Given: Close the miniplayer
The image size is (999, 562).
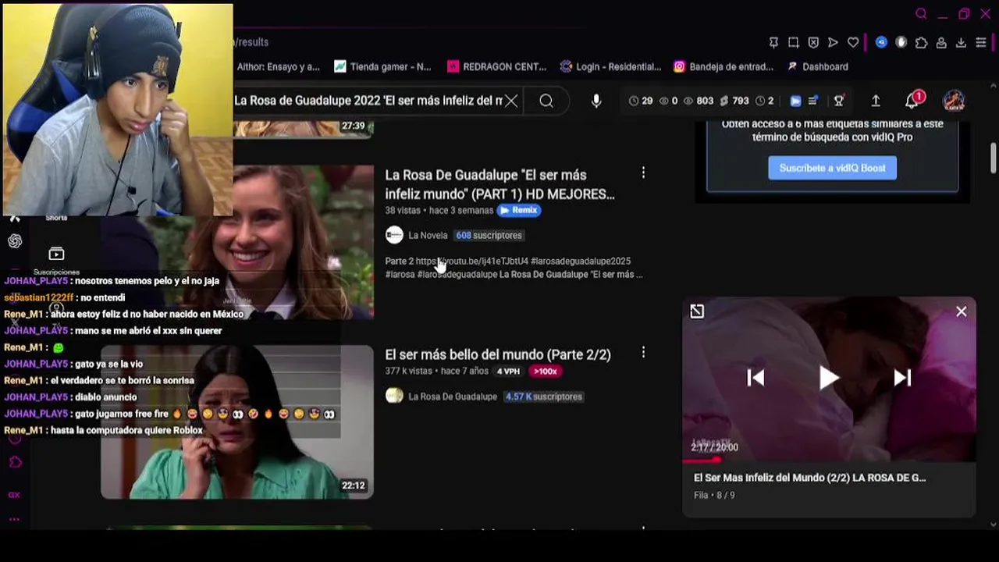Looking at the screenshot, I should pos(961,311).
